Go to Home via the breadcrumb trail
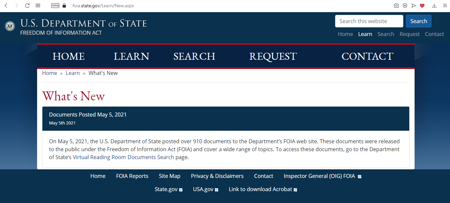Screen dimensions: 450x203 click(x=50, y=73)
